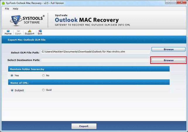Viewport: 188px width, 132px height.
Task: Browse for the destination path
Action: pyautogui.click(x=168, y=60)
